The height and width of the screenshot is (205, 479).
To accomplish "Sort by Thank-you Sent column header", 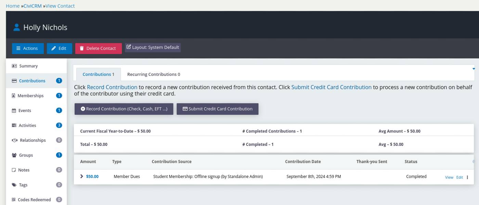I will (x=372, y=162).
